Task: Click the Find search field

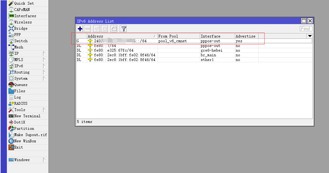Action: tap(306, 29)
